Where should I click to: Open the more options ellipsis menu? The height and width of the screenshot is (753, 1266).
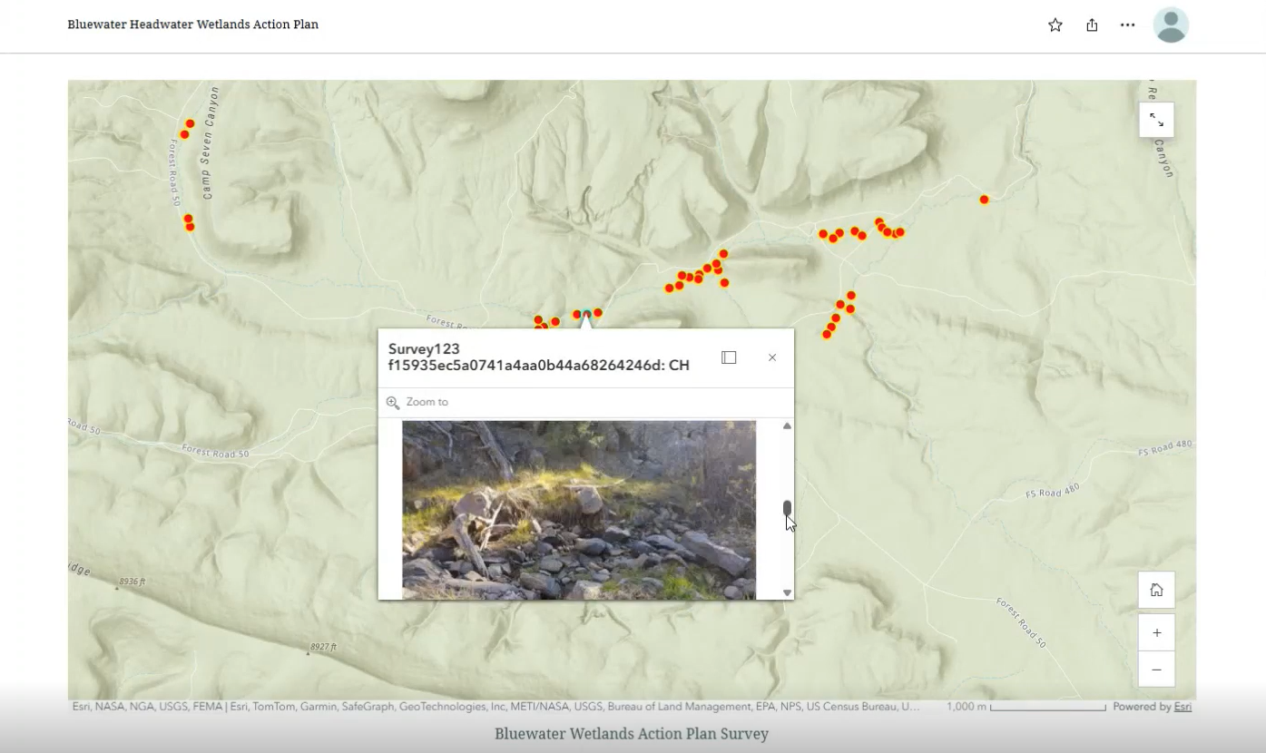1127,24
